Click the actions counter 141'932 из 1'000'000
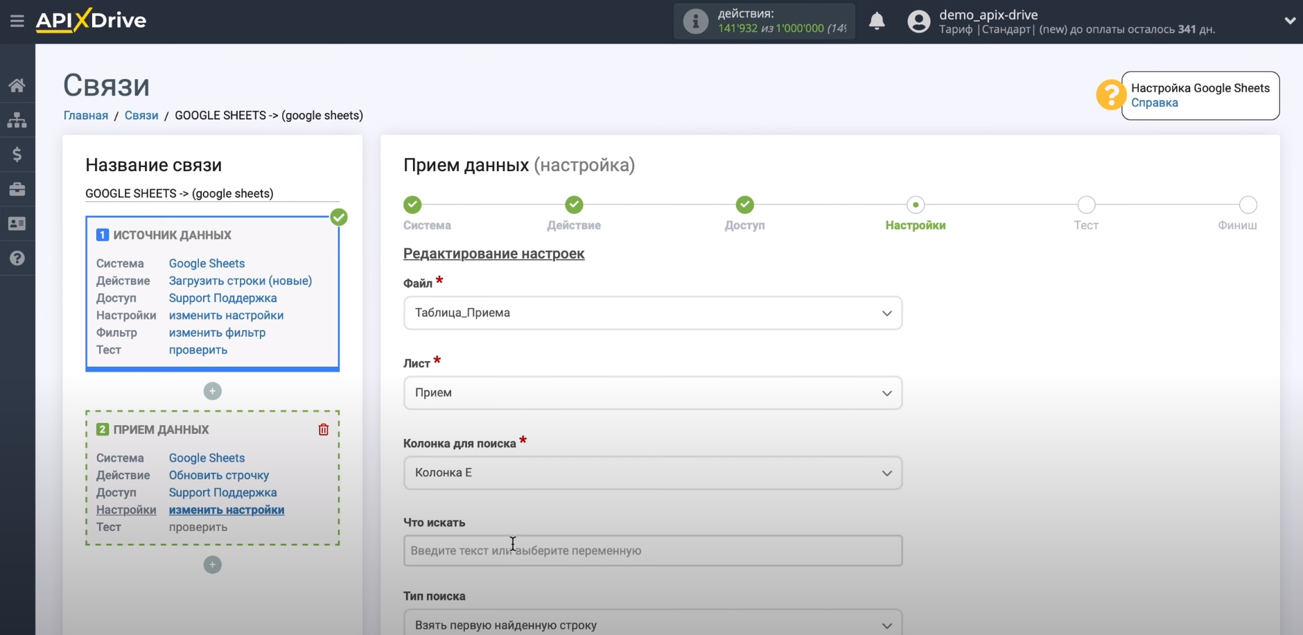Image resolution: width=1303 pixels, height=635 pixels. [x=782, y=28]
